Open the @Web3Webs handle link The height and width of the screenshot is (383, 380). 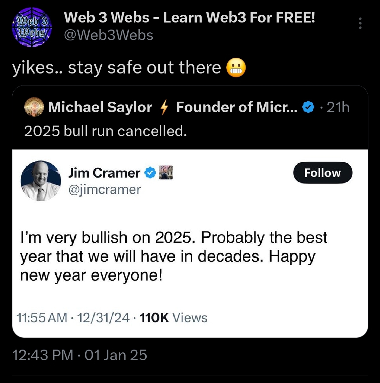coord(108,35)
